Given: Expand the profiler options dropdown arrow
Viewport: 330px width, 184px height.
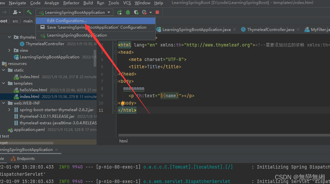Looking at the screenshot, I should click(x=151, y=13).
